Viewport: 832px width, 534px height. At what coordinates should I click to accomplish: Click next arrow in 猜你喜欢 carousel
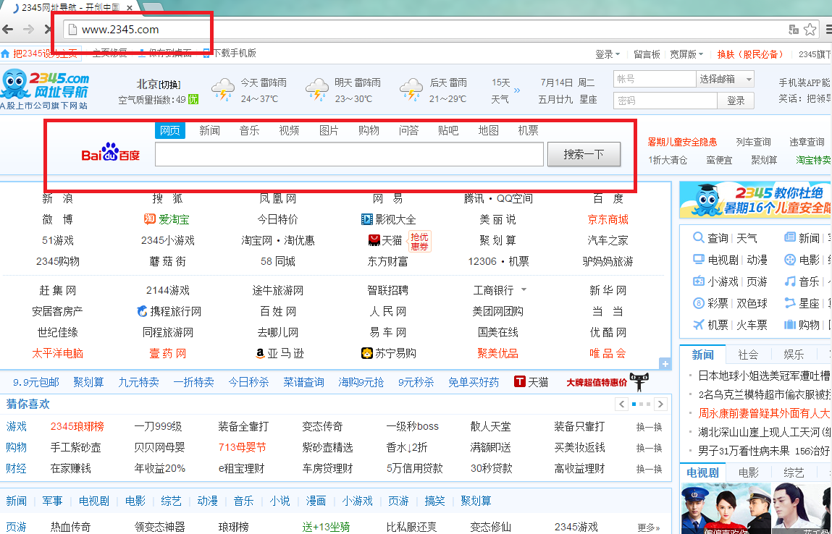pyautogui.click(x=660, y=404)
